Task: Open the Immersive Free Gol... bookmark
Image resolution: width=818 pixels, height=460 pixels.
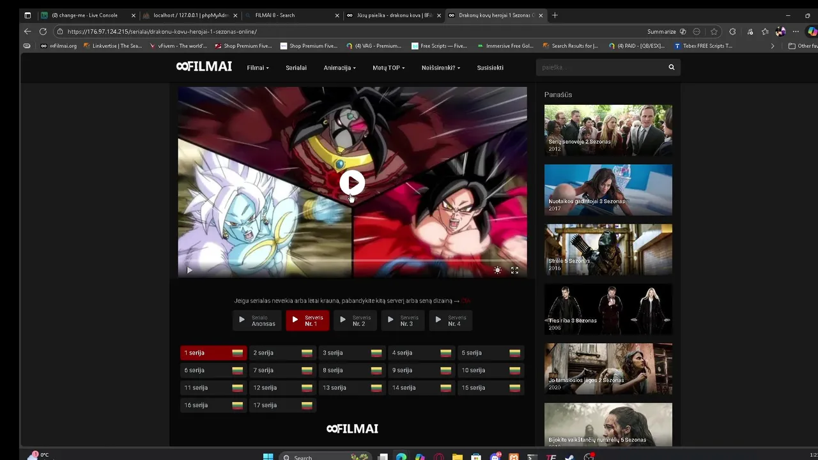Action: pyautogui.click(x=505, y=46)
